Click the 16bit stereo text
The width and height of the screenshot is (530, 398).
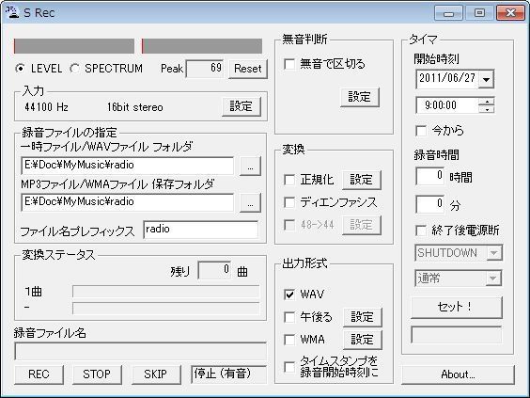tap(135, 107)
